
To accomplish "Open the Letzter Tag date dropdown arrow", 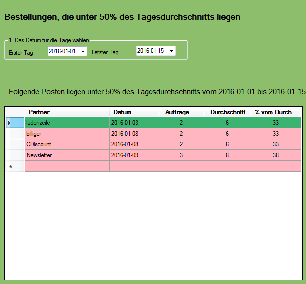I will click(x=171, y=51).
